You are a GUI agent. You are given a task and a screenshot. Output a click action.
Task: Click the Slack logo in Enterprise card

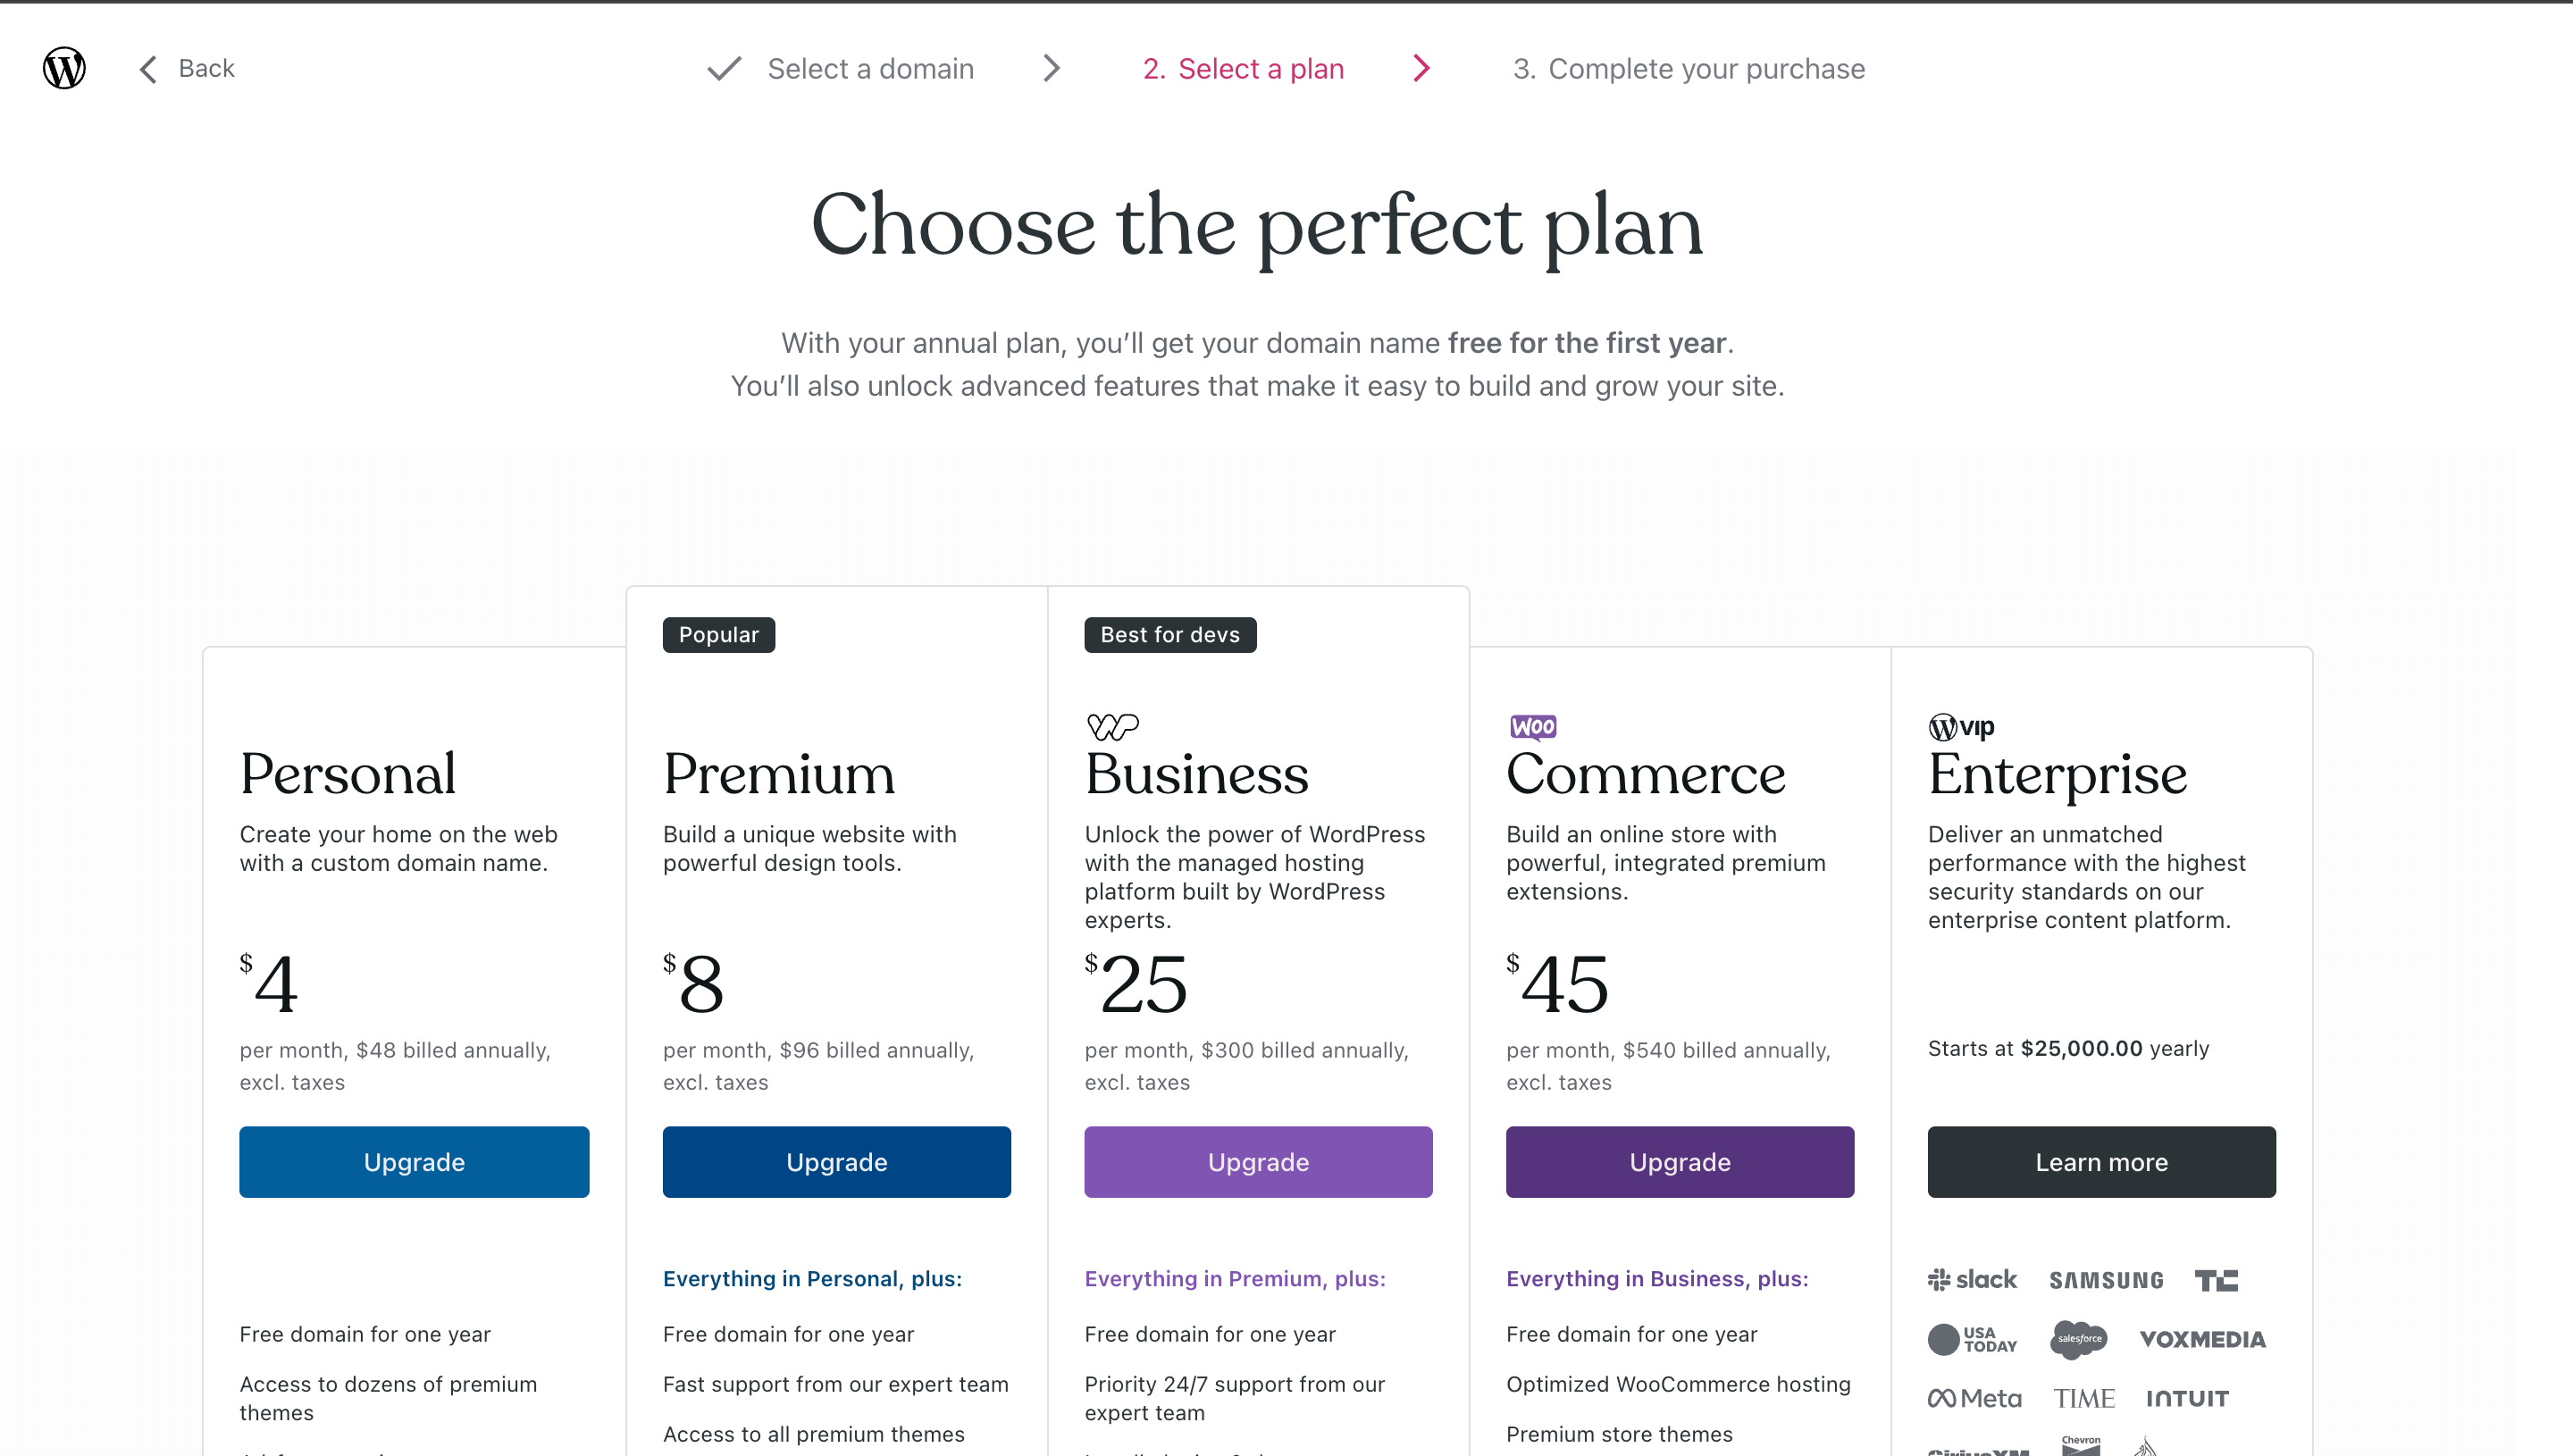[x=1972, y=1280]
